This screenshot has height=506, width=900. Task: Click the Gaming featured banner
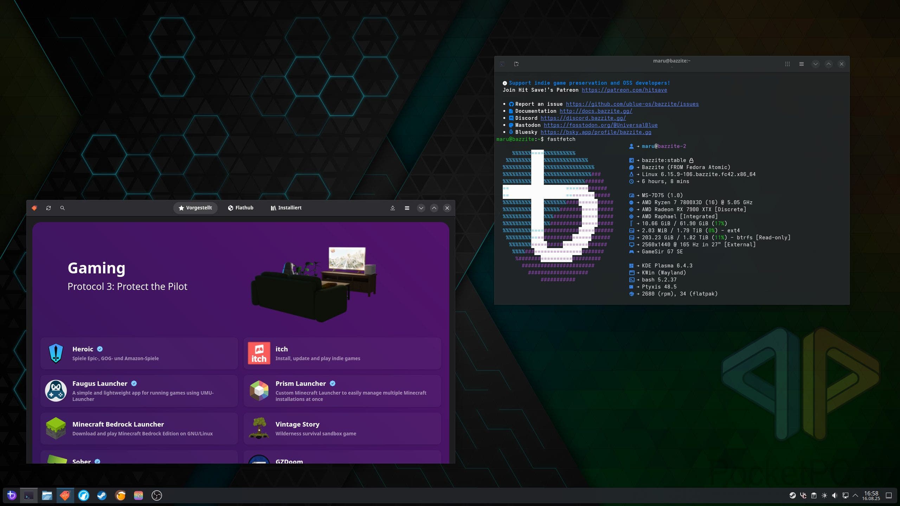(240, 278)
